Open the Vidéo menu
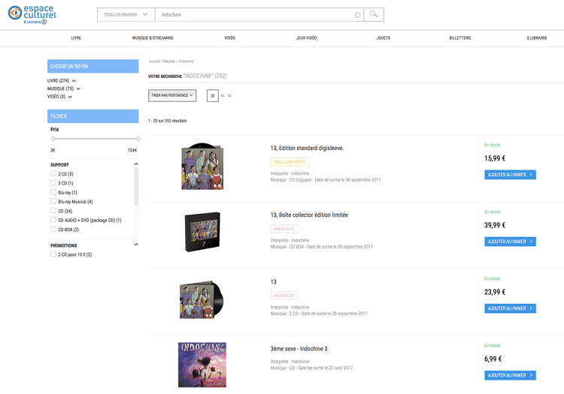 tap(230, 38)
